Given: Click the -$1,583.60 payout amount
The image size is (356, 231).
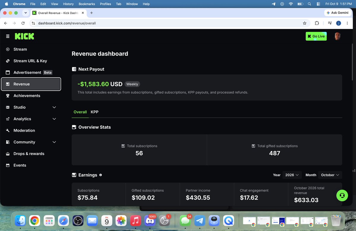Looking at the screenshot, I should point(93,84).
